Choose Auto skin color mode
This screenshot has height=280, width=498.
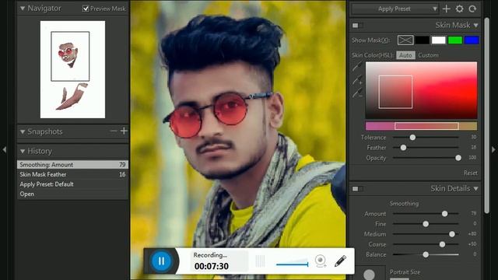coord(405,55)
